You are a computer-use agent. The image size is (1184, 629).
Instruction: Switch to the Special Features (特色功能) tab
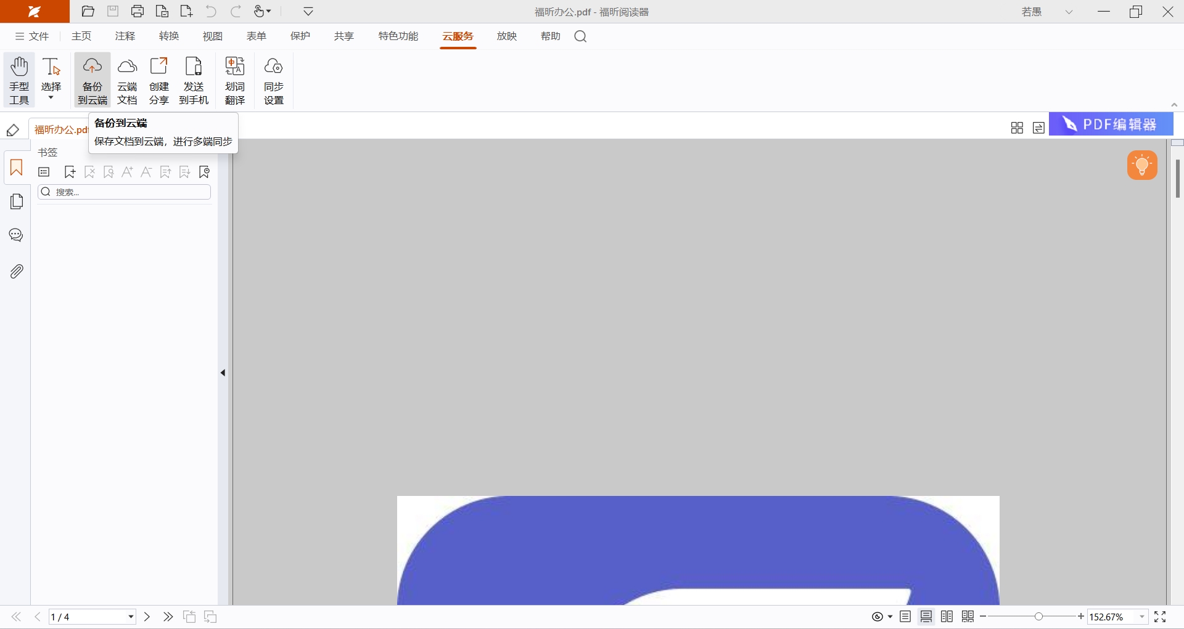click(398, 36)
